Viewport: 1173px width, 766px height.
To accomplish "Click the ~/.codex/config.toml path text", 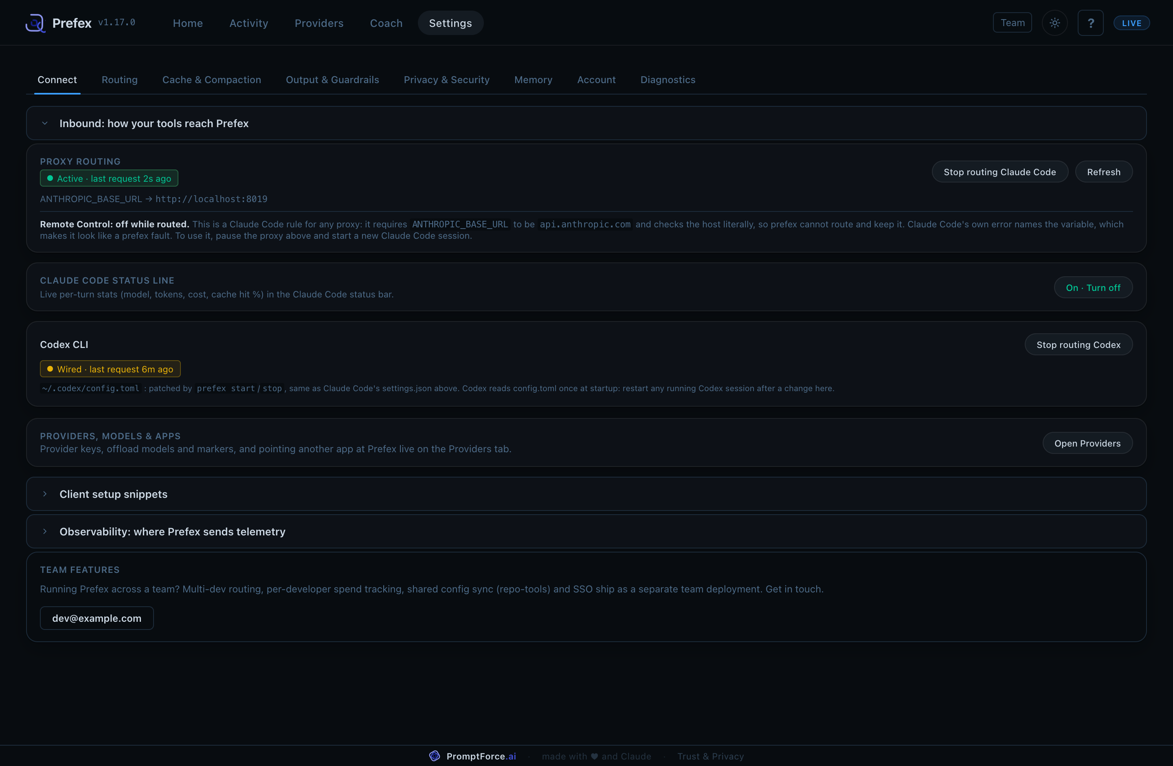I will (x=91, y=388).
